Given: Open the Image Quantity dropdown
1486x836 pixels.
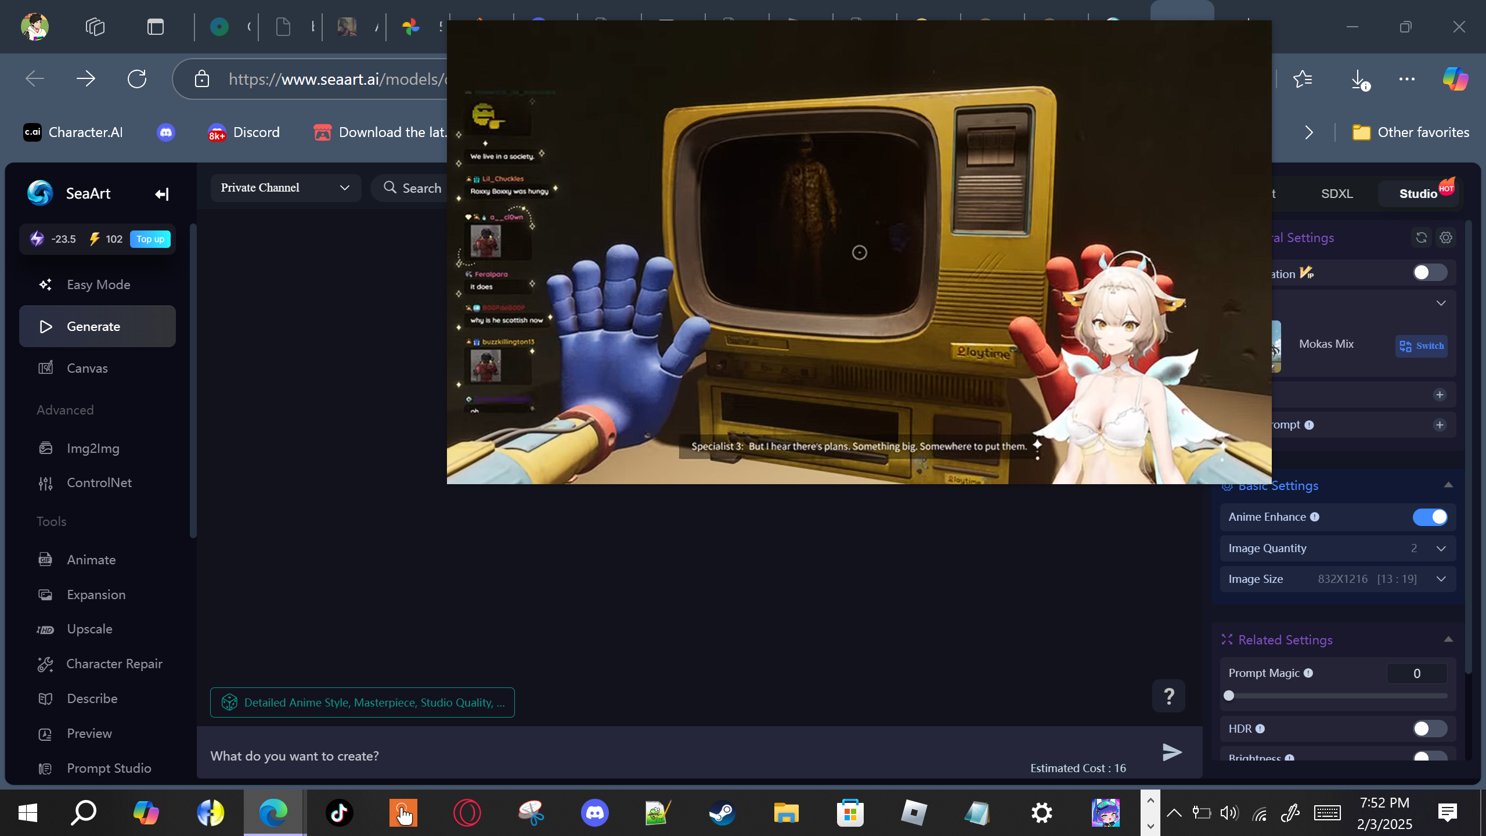Looking at the screenshot, I should point(1338,548).
